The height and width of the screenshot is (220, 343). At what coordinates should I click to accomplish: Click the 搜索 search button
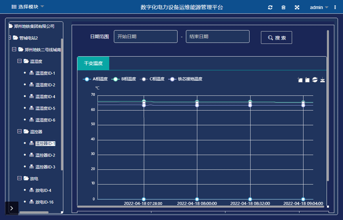coord(276,38)
